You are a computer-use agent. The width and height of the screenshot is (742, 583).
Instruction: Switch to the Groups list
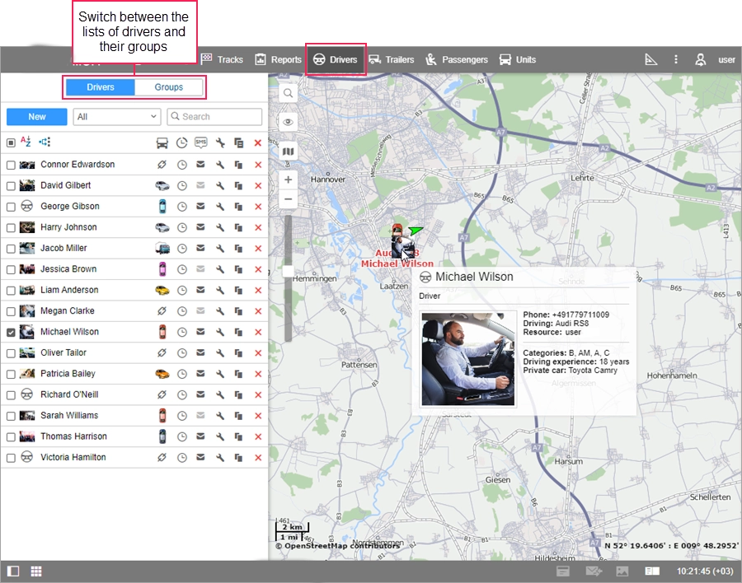click(168, 87)
